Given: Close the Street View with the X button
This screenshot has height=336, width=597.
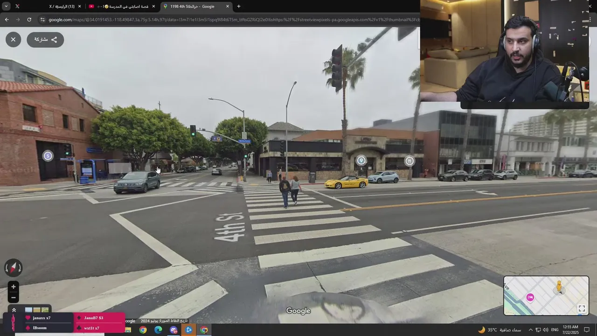Looking at the screenshot, I should [x=13, y=40].
